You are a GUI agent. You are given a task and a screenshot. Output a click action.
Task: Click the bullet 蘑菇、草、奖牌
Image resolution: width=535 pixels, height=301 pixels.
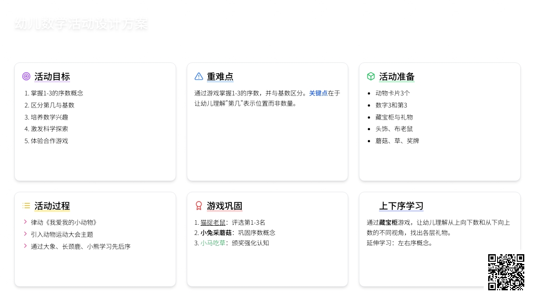pos(397,141)
